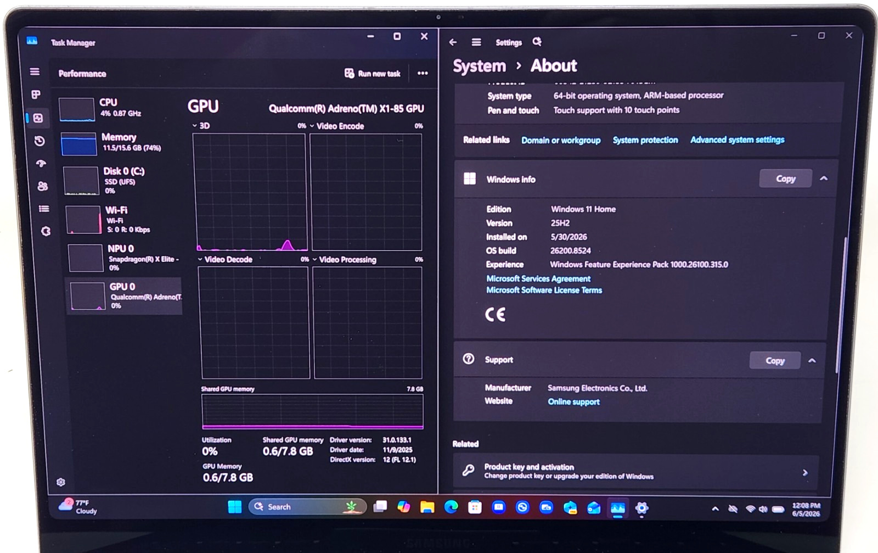Open Users page in Task Manager sidebar
The image size is (878, 553).
click(x=42, y=186)
